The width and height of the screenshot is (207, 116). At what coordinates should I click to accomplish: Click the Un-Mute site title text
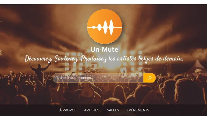(x=104, y=50)
